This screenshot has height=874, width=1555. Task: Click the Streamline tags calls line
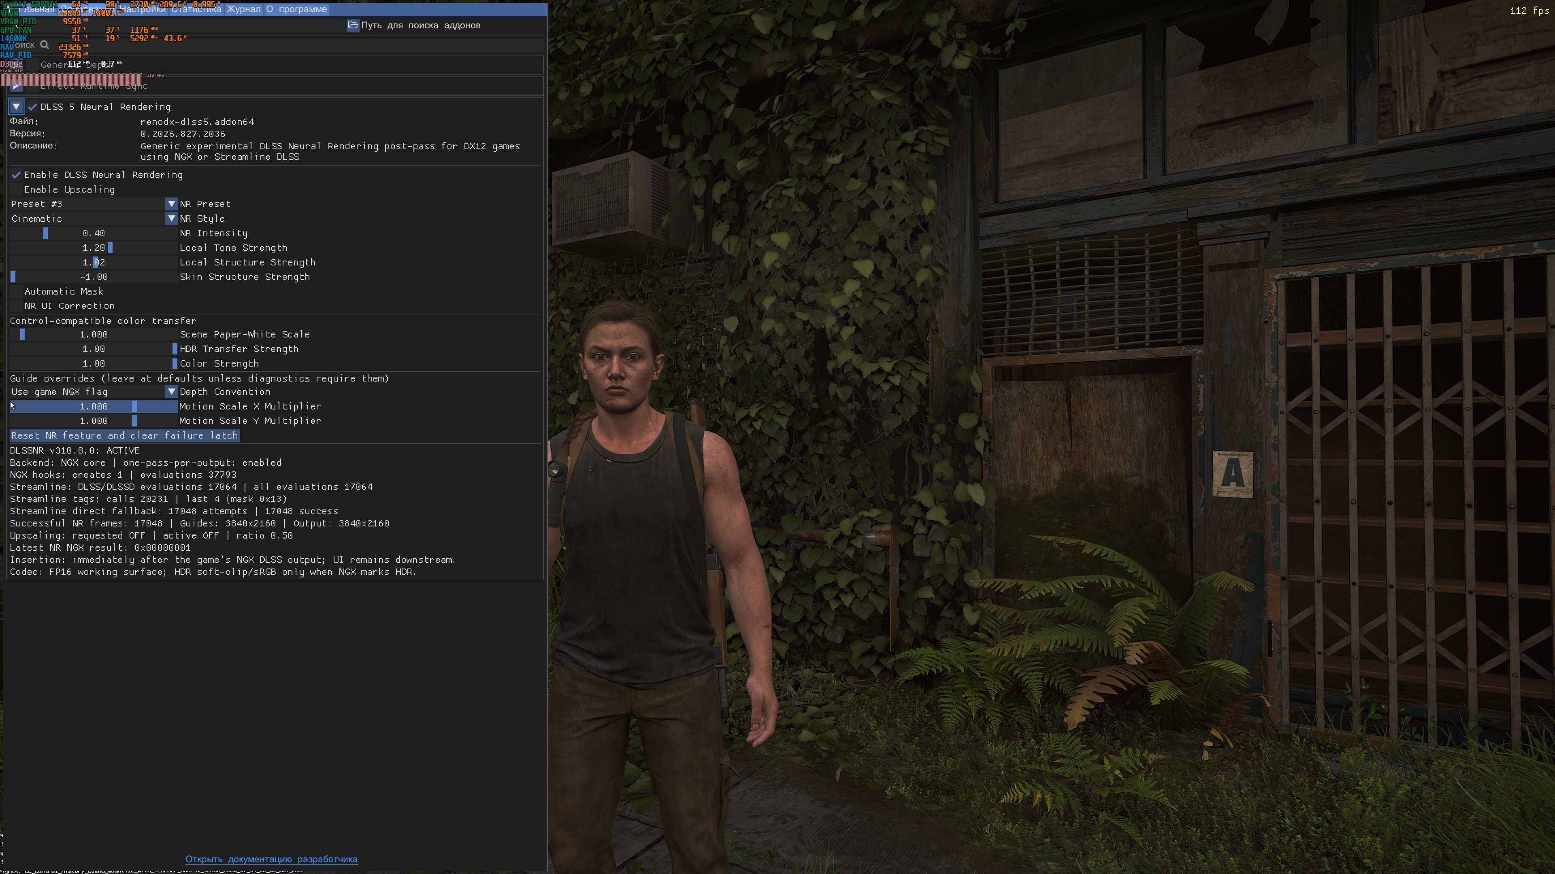(x=149, y=499)
